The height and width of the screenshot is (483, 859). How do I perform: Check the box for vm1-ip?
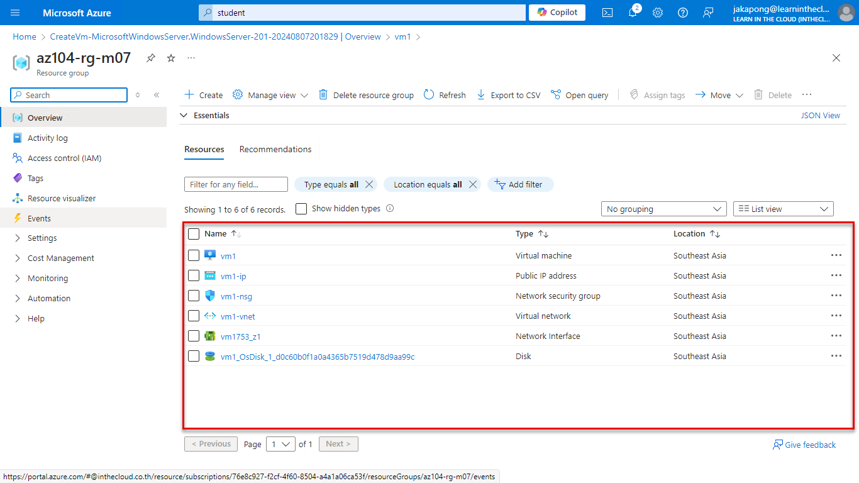click(194, 275)
